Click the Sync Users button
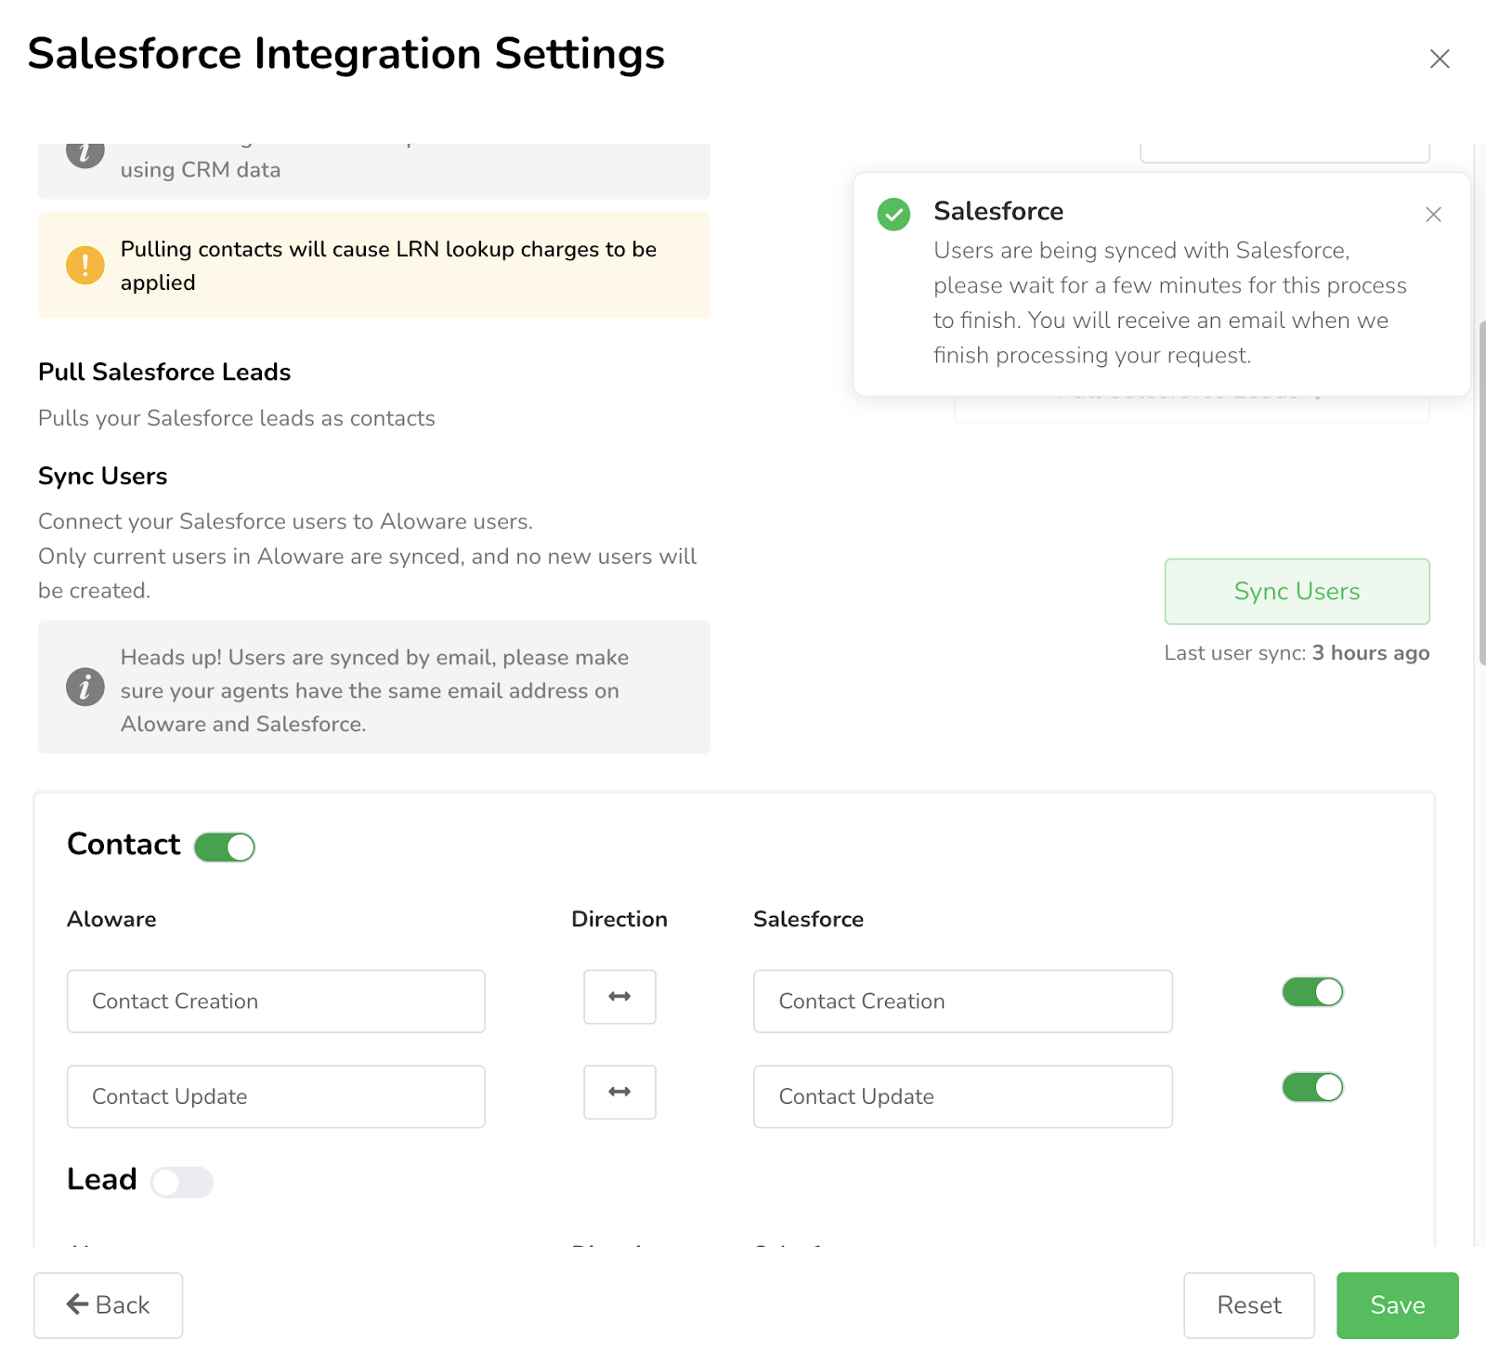 coord(1297,592)
